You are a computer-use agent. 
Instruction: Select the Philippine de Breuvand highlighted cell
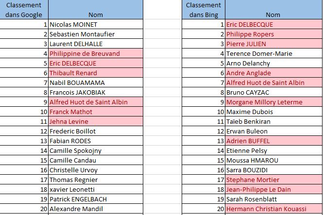coord(96,53)
